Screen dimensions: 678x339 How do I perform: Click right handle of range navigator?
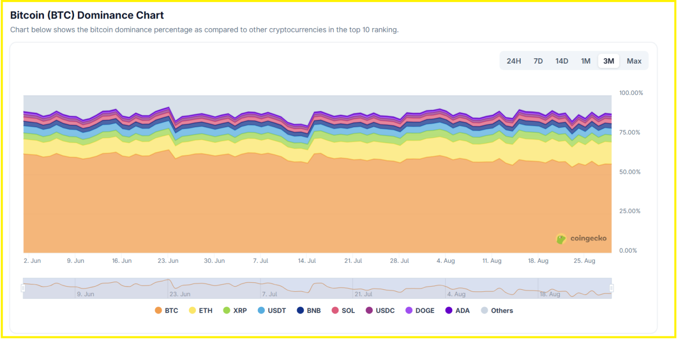tap(611, 288)
